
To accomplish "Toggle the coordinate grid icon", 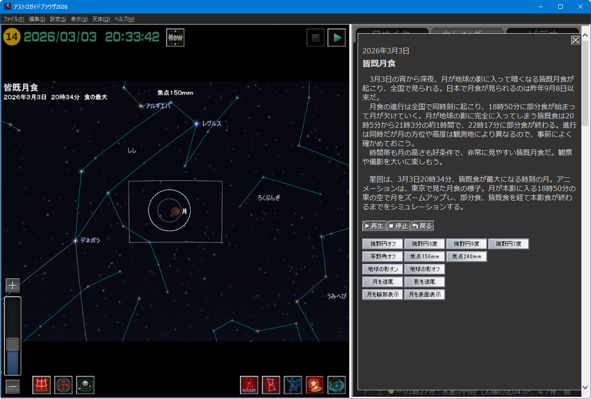I will point(42,385).
